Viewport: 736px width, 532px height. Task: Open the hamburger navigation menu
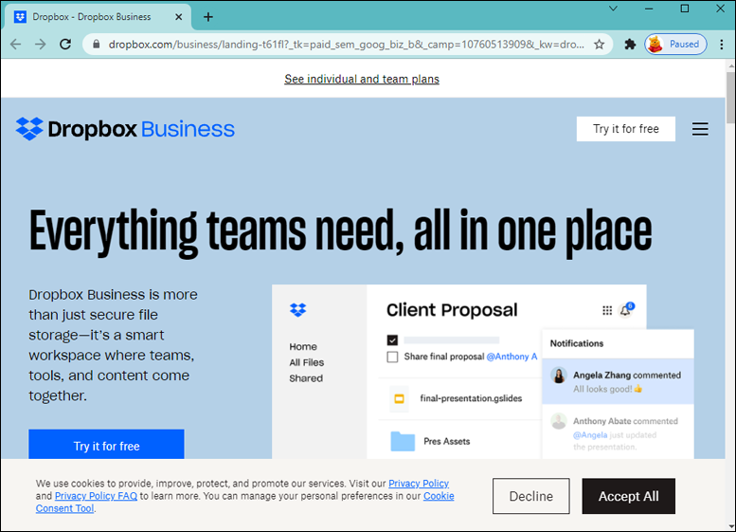click(x=700, y=129)
